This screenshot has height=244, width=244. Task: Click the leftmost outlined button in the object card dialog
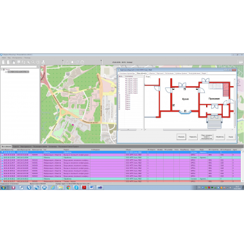pos(181,137)
